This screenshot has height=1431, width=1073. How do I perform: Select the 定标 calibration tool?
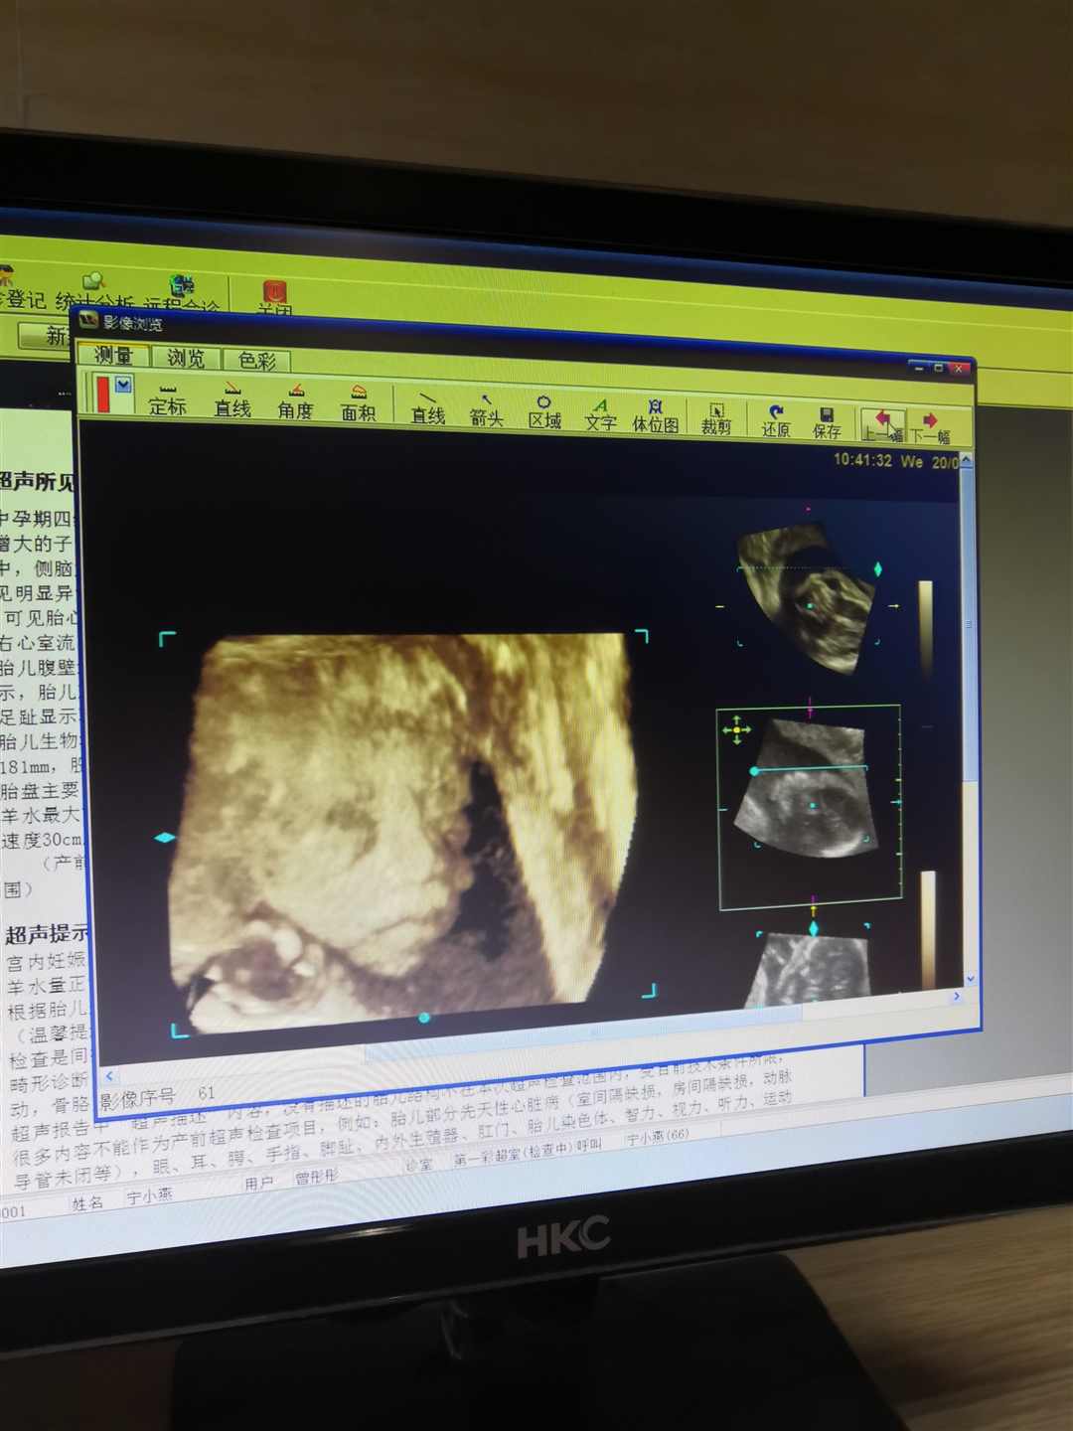tap(167, 398)
